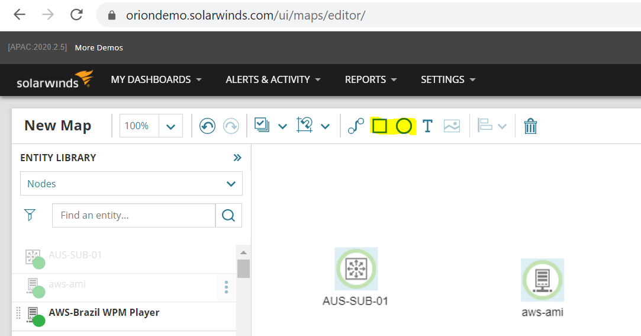The height and width of the screenshot is (336, 641).
Task: View site security lock icon
Action: (x=112, y=15)
